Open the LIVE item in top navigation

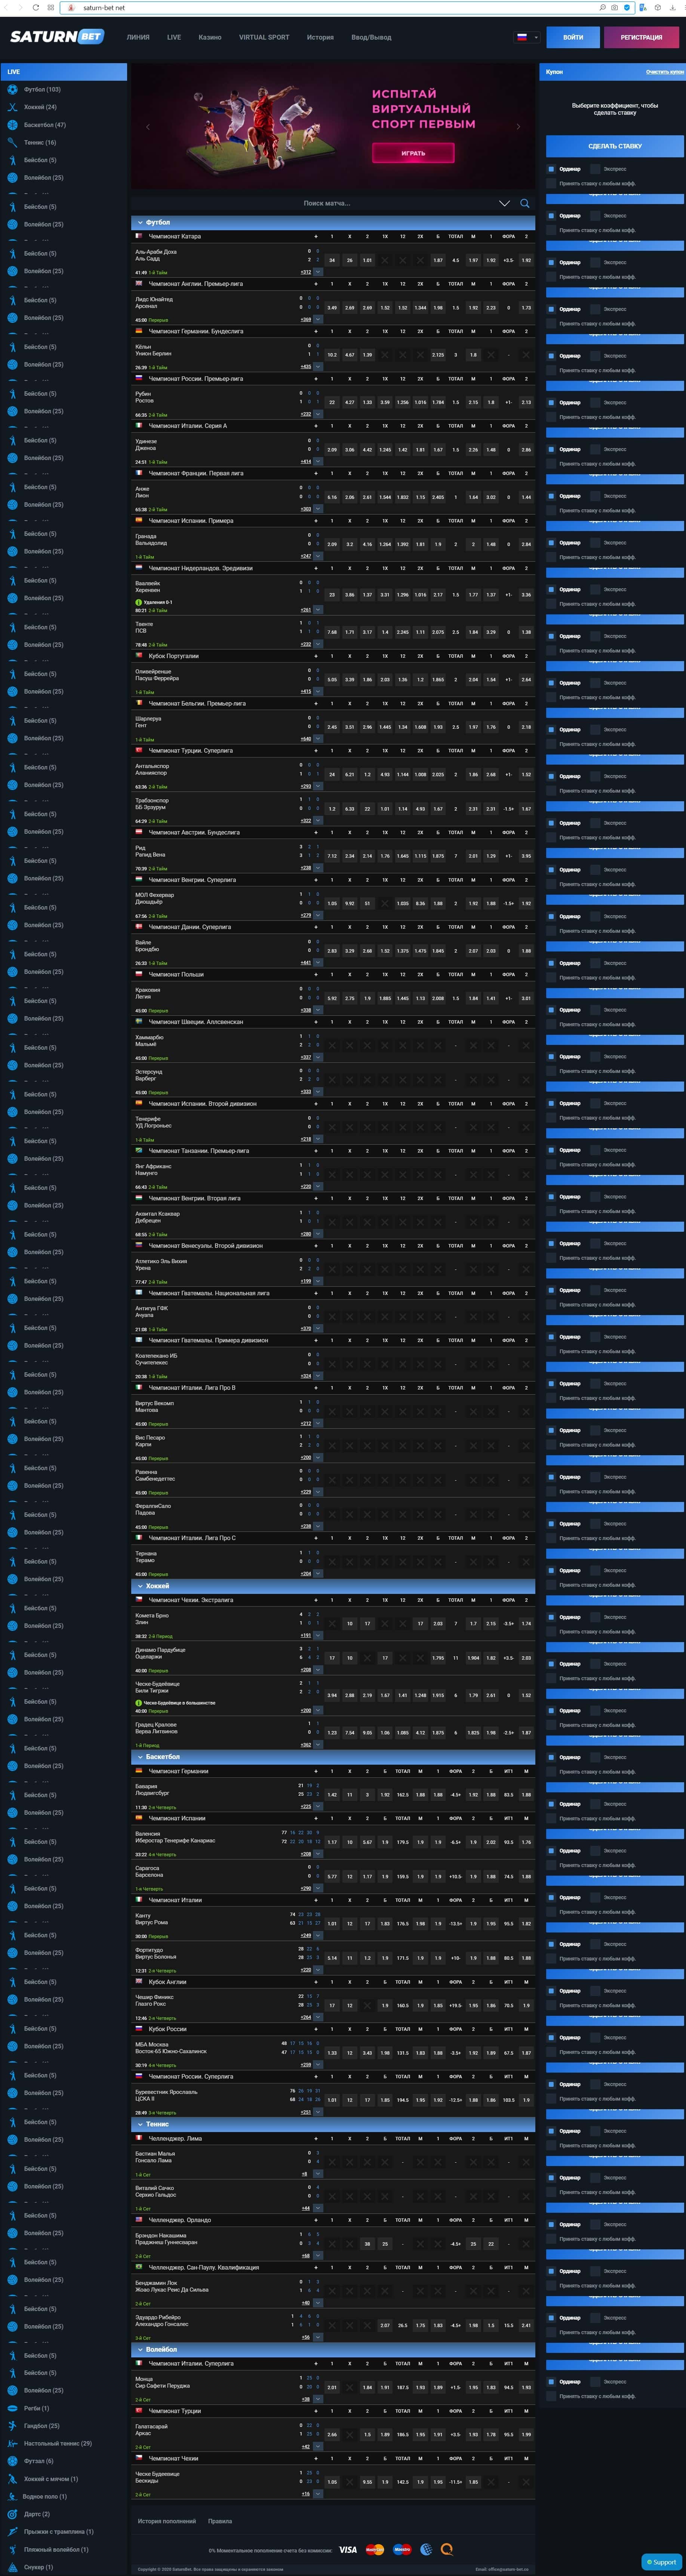click(174, 37)
